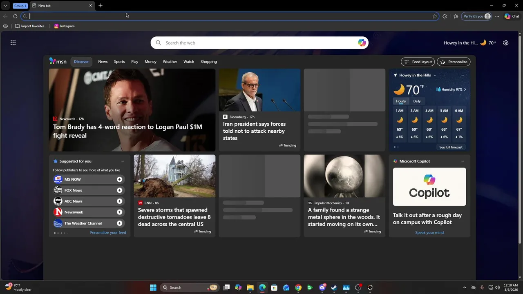
Task: Click the Refresh page icon
Action: tap(15, 16)
